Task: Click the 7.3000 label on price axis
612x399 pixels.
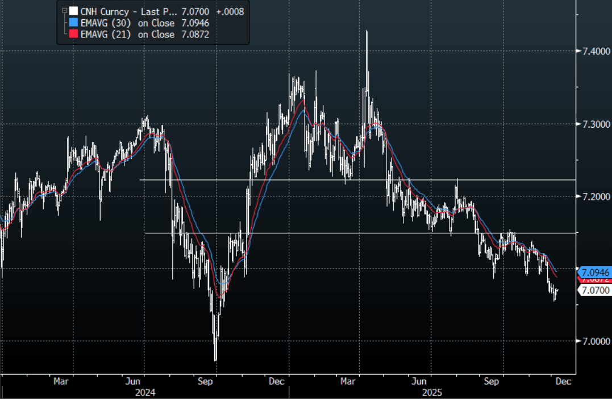Action: pyautogui.click(x=594, y=124)
